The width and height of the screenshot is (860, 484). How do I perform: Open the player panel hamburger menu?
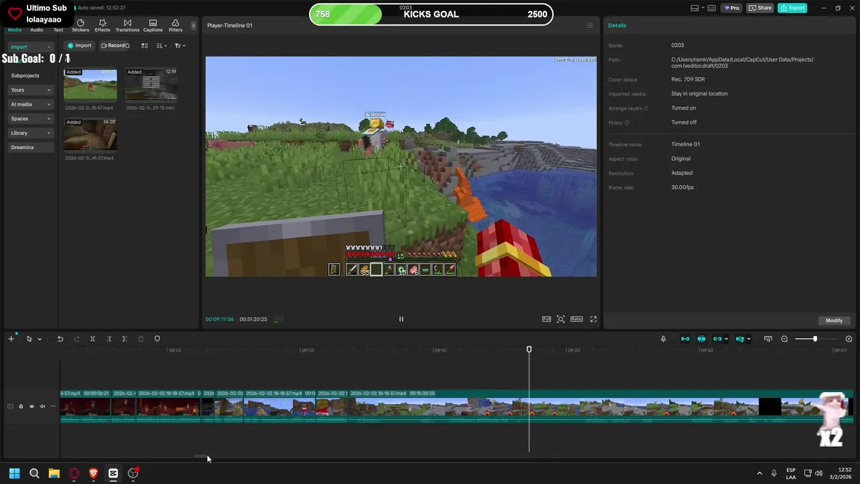(590, 26)
